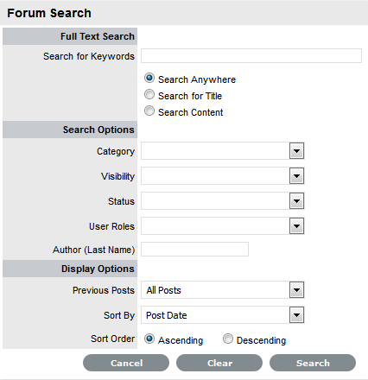The image size is (368, 380).
Task: Choose the Search for Title option
Action: click(149, 94)
